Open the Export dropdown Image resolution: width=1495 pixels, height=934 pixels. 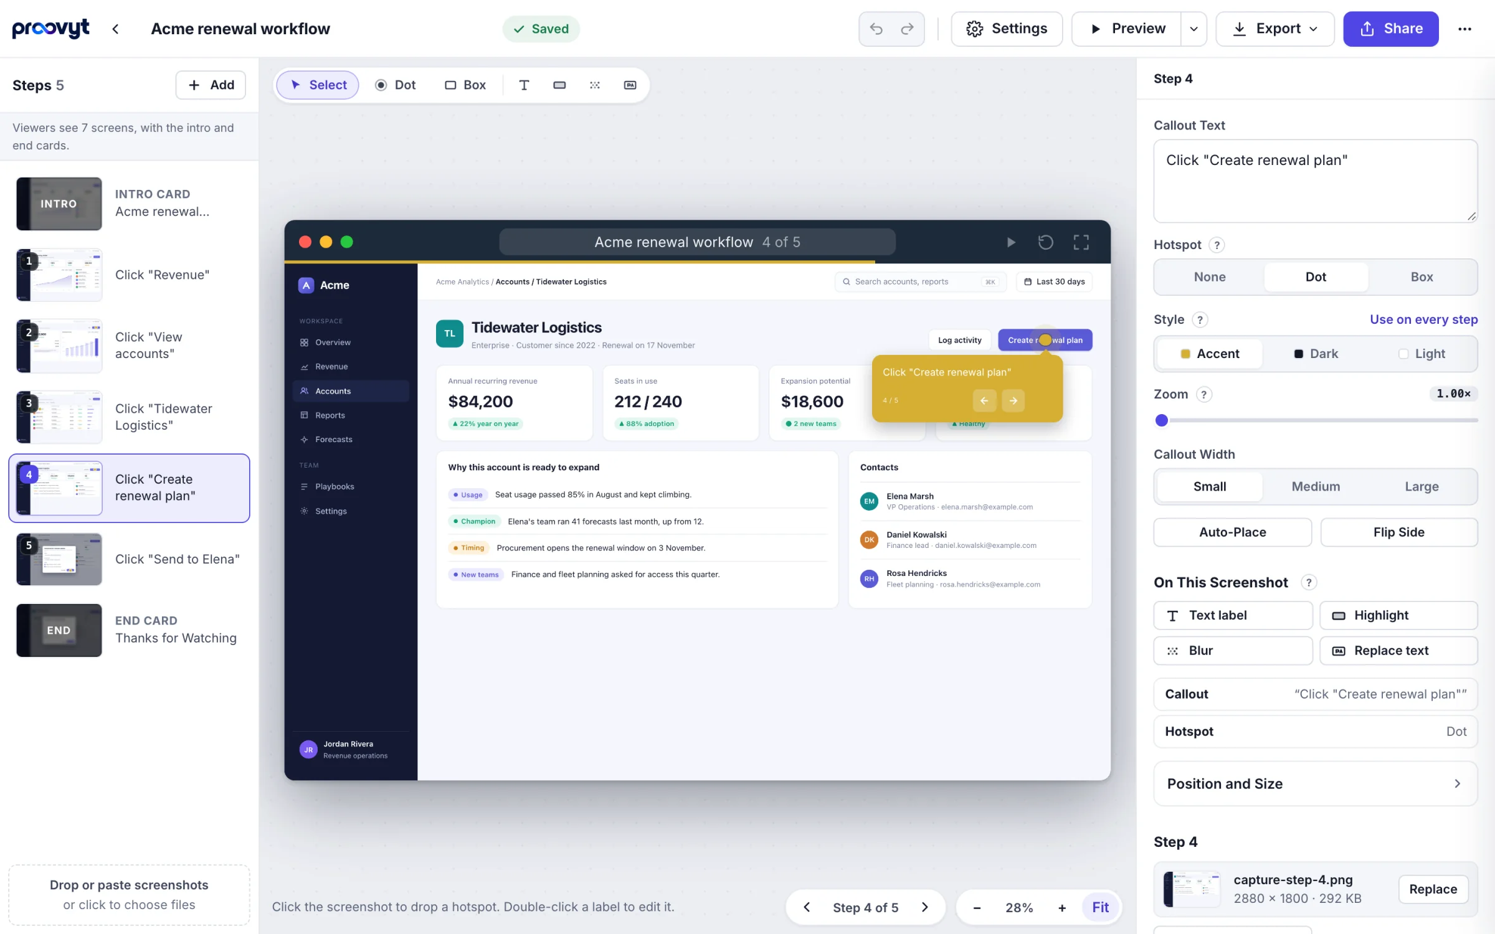pyautogui.click(x=1275, y=29)
